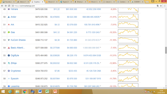Click the vertical scrollbar thumb

166,50
